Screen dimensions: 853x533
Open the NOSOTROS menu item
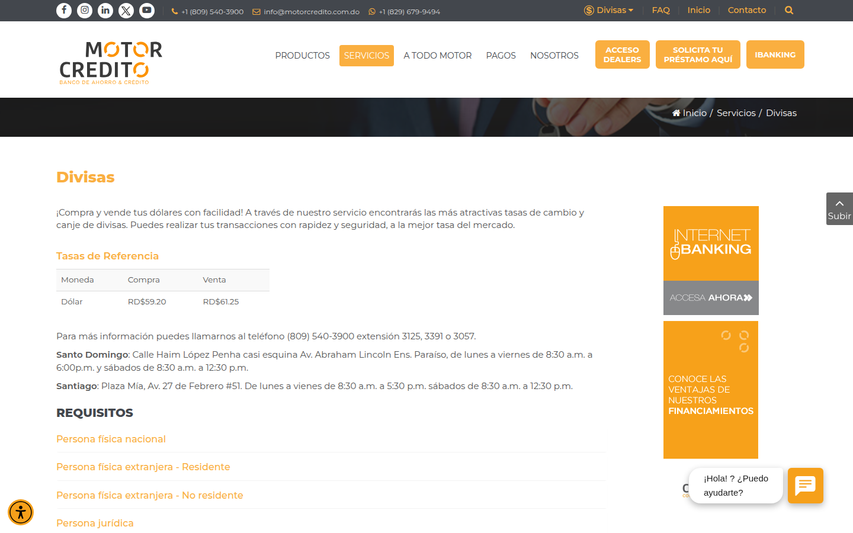click(554, 56)
